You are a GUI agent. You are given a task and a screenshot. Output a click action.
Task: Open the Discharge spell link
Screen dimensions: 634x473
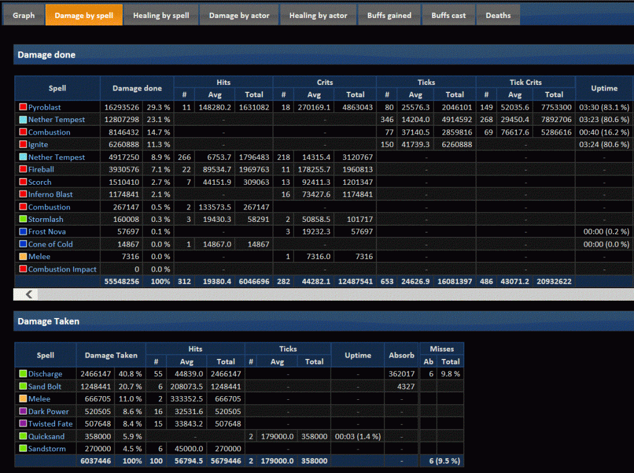(45, 374)
